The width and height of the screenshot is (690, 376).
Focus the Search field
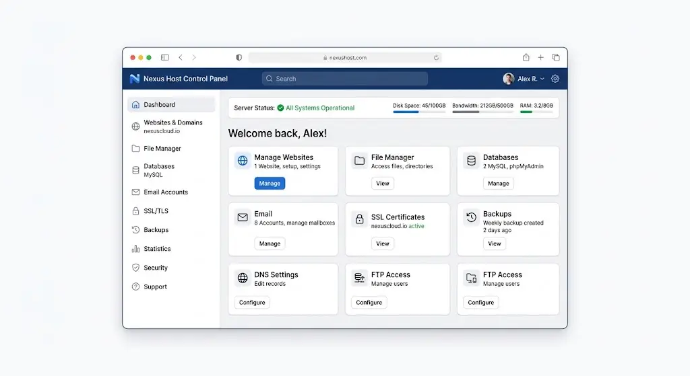(x=344, y=79)
